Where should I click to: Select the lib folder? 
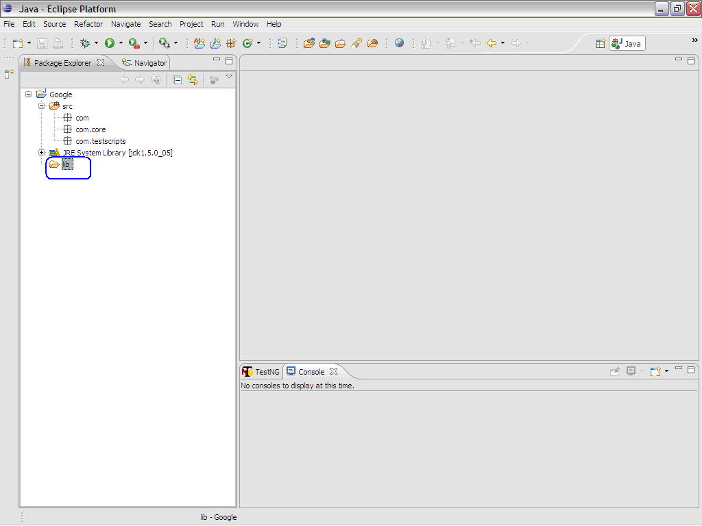(x=66, y=164)
